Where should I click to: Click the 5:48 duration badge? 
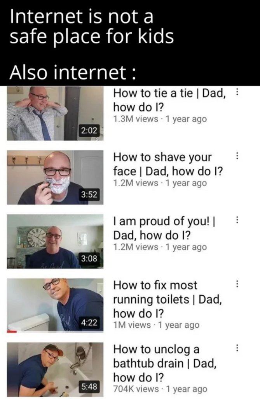point(89,387)
